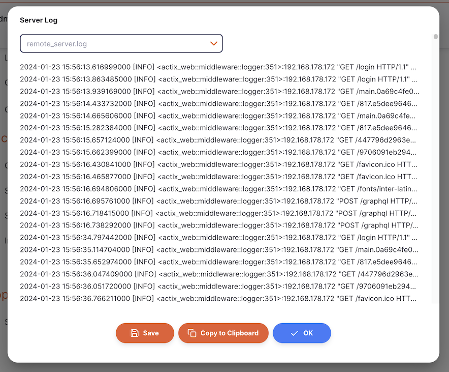Click the log scrollbar thumb
The image size is (449, 372).
pos(436,37)
